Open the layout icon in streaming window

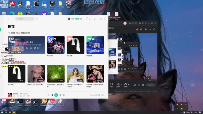[x=146, y=29]
